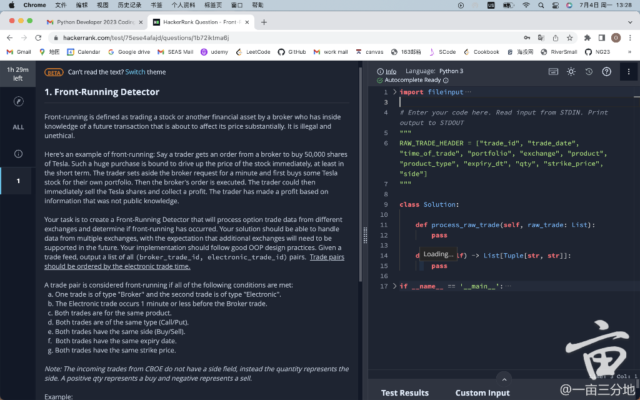Click the translate page icon
This screenshot has width=640, height=400.
click(541, 37)
